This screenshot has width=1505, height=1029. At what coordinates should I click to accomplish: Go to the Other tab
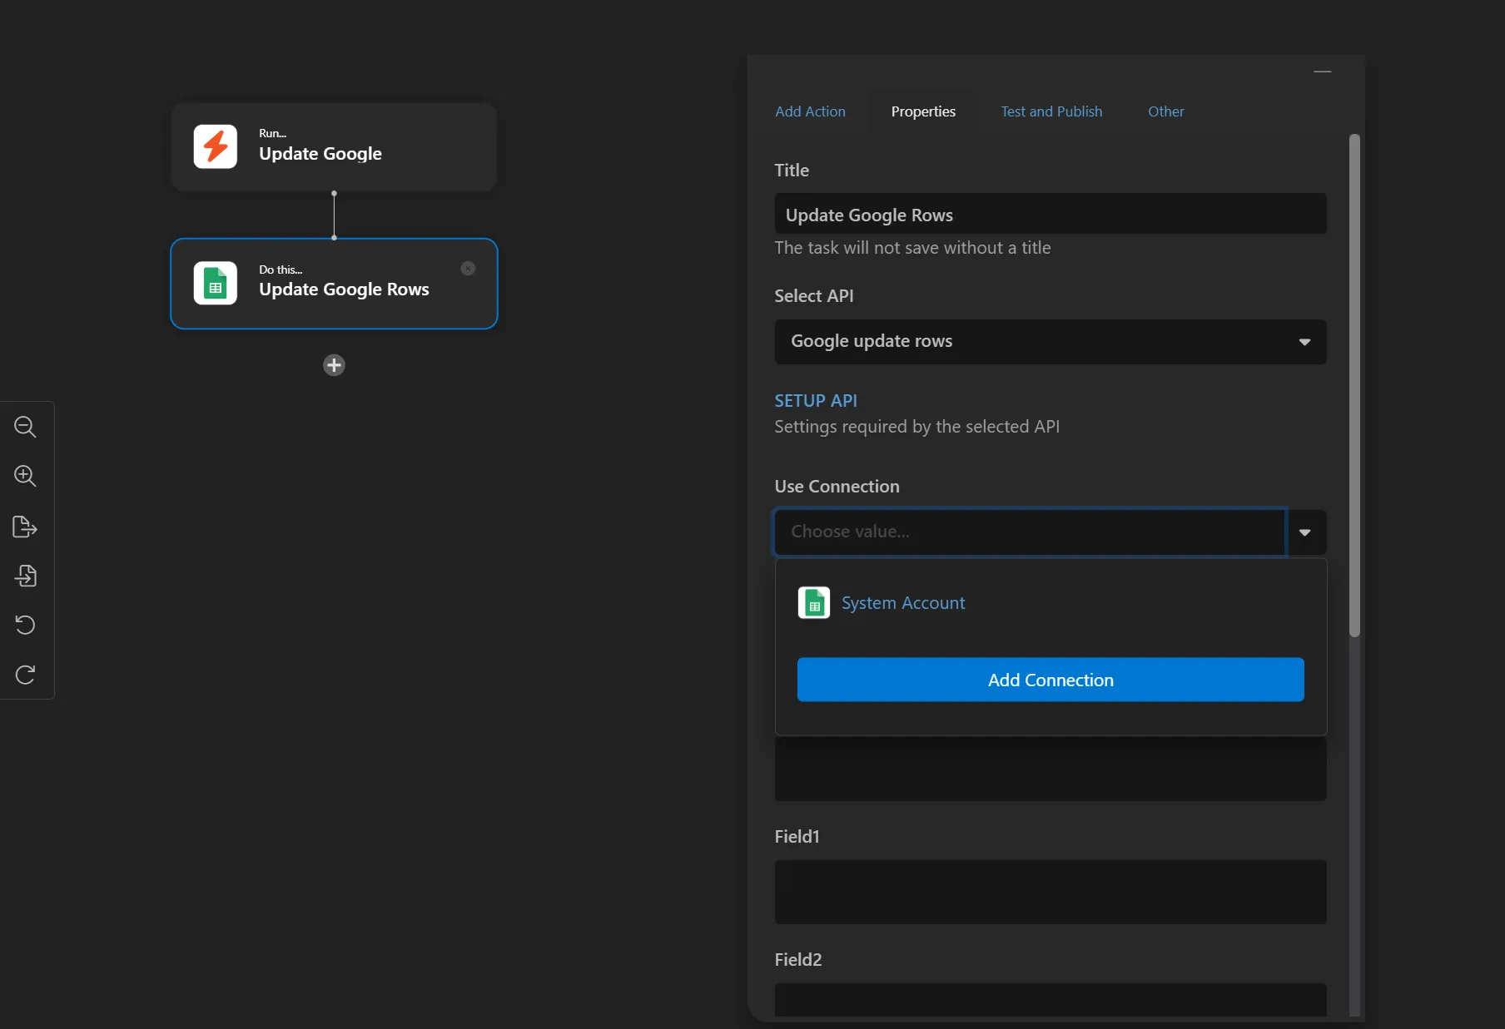pyautogui.click(x=1165, y=111)
